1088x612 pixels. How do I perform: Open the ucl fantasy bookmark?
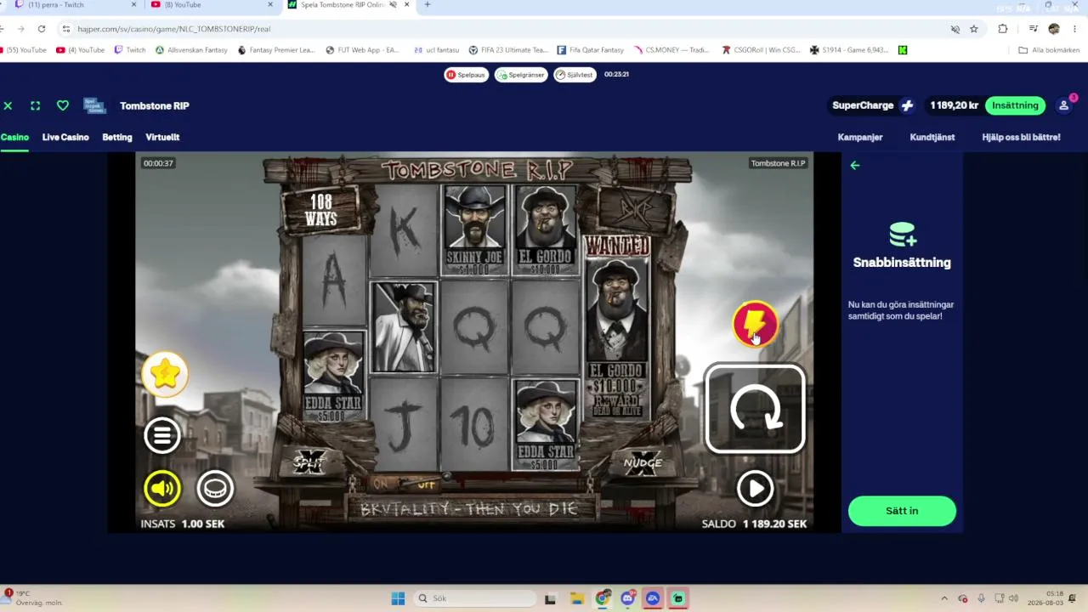(x=437, y=50)
